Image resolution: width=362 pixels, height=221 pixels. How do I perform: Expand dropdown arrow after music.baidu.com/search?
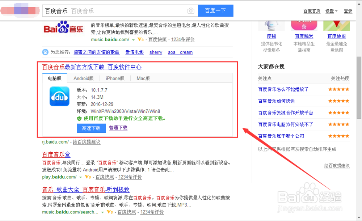coord(102,212)
